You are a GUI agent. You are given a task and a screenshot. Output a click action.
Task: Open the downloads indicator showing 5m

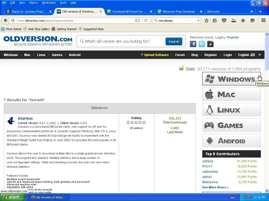[x=234, y=20]
